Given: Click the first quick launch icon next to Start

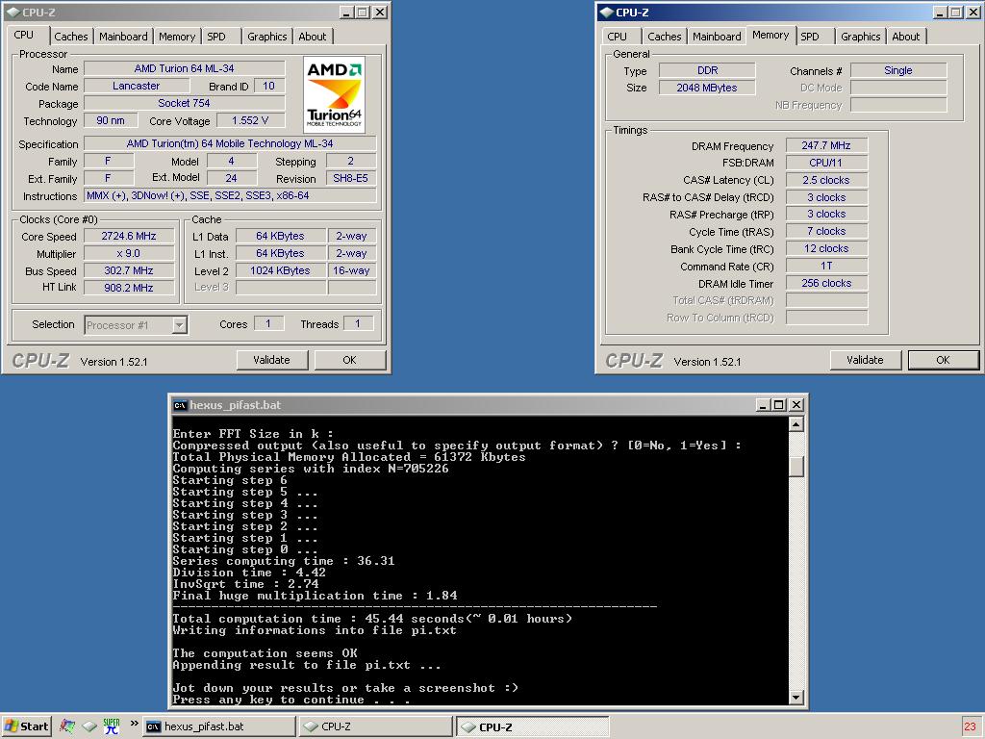Looking at the screenshot, I should [x=67, y=726].
